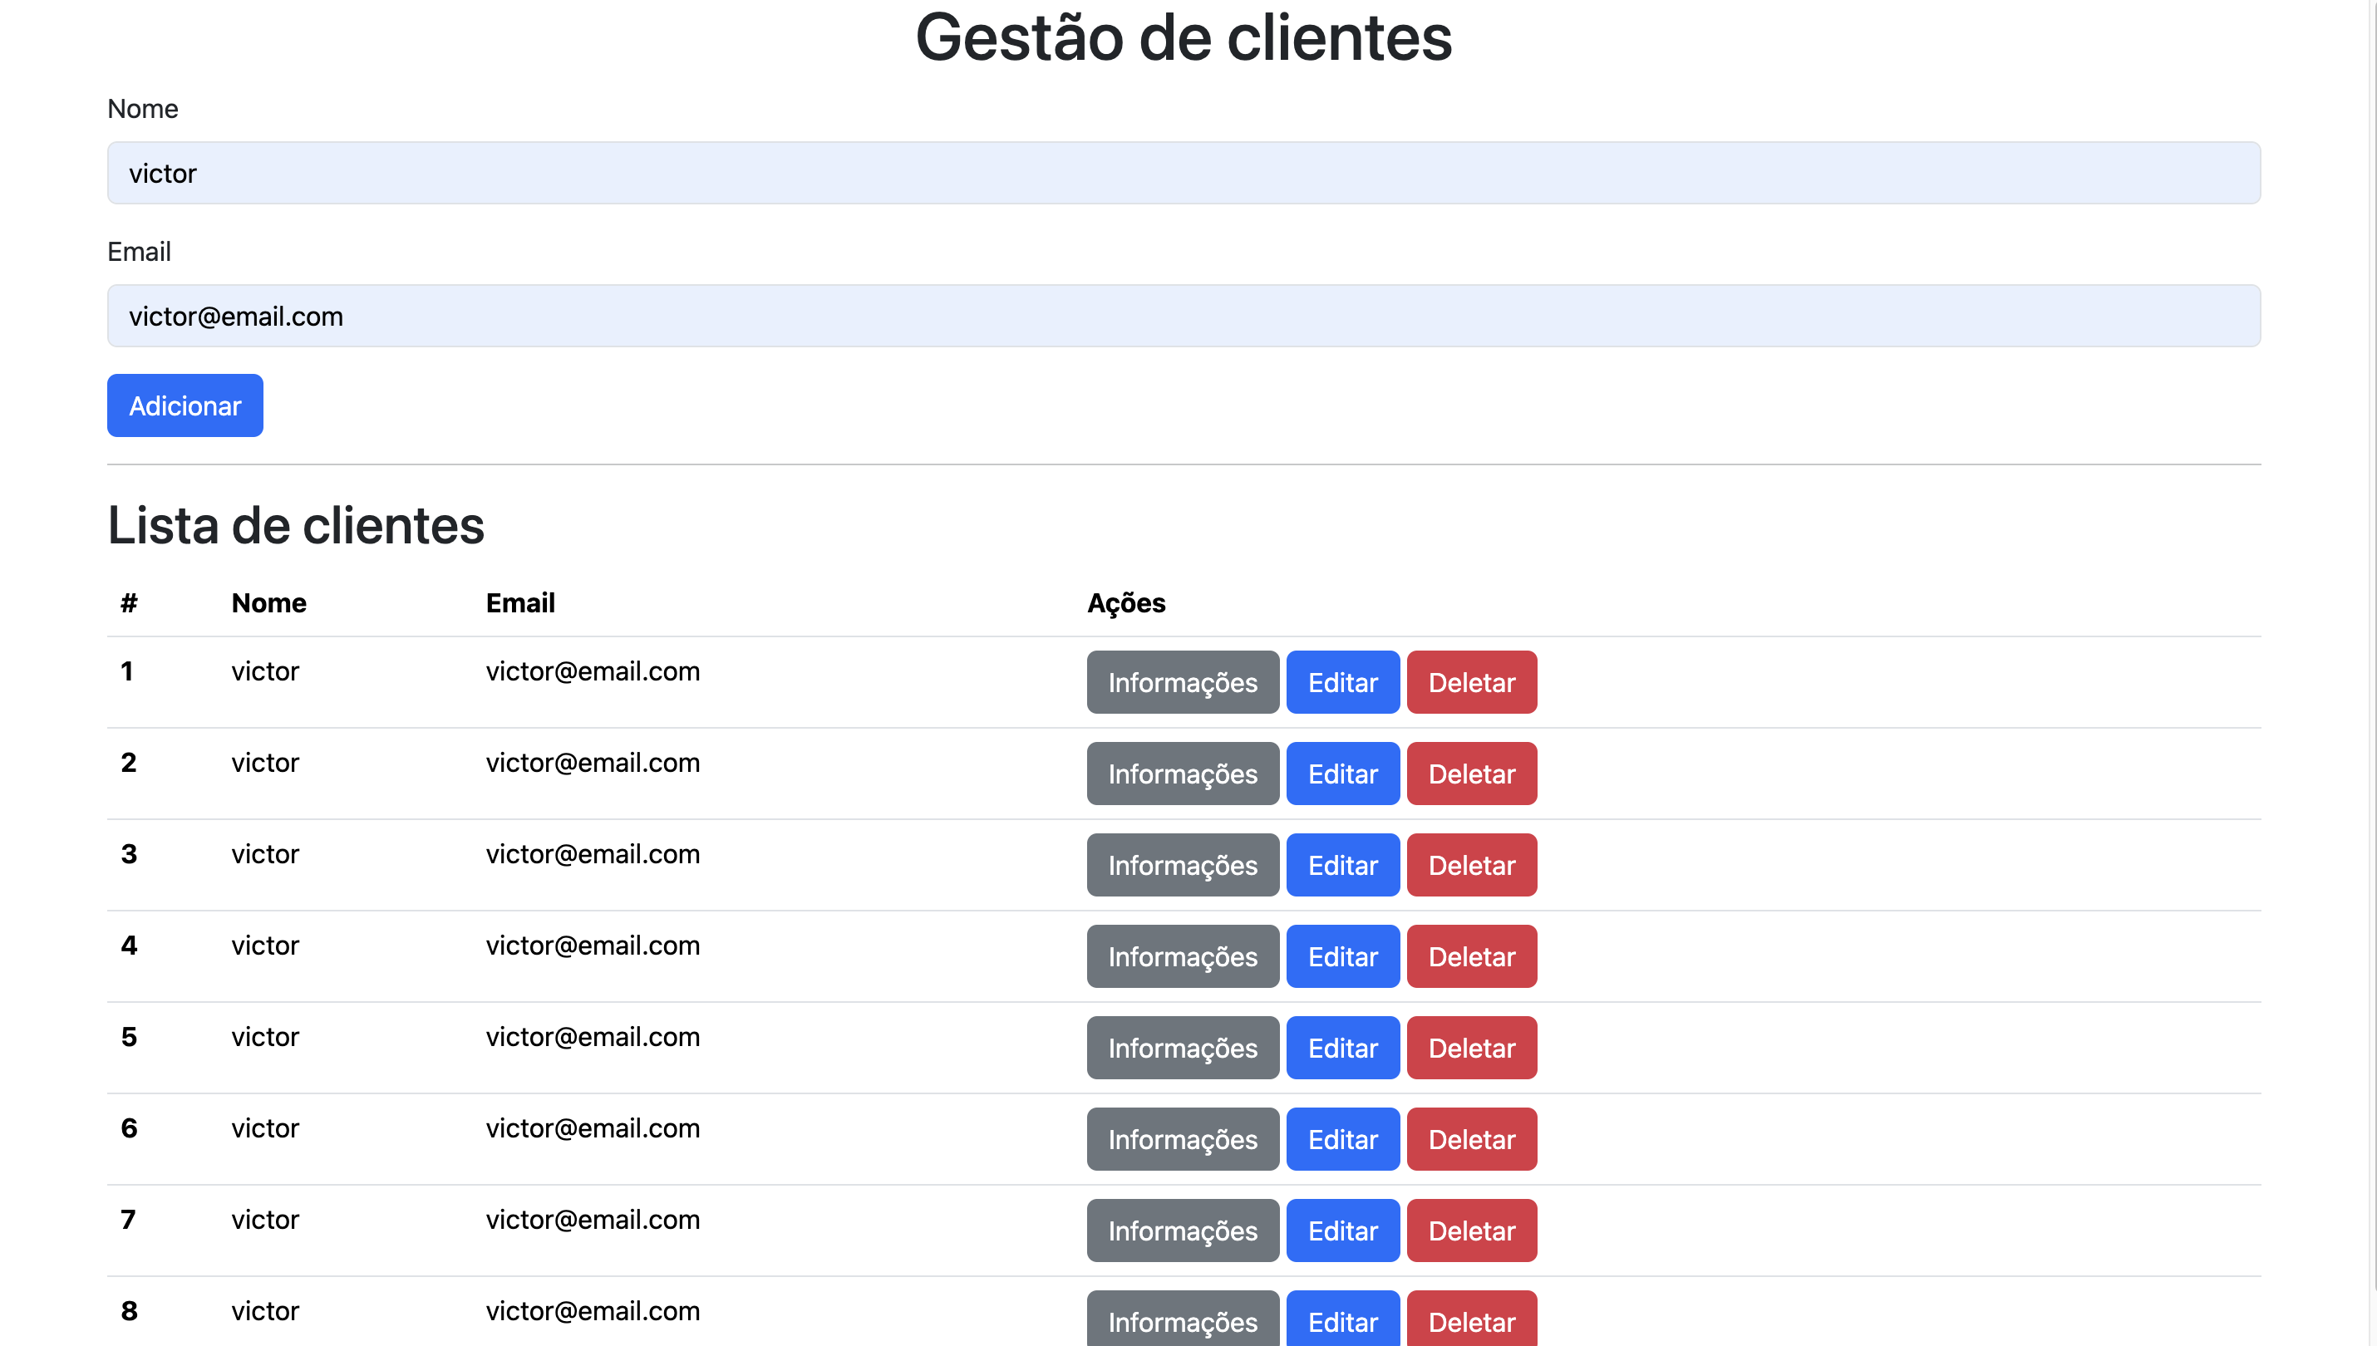Click Editar on client row 7

point(1342,1231)
